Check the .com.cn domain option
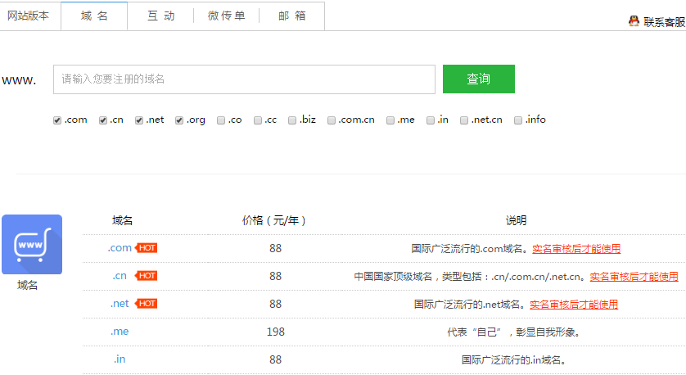 tap(332, 120)
